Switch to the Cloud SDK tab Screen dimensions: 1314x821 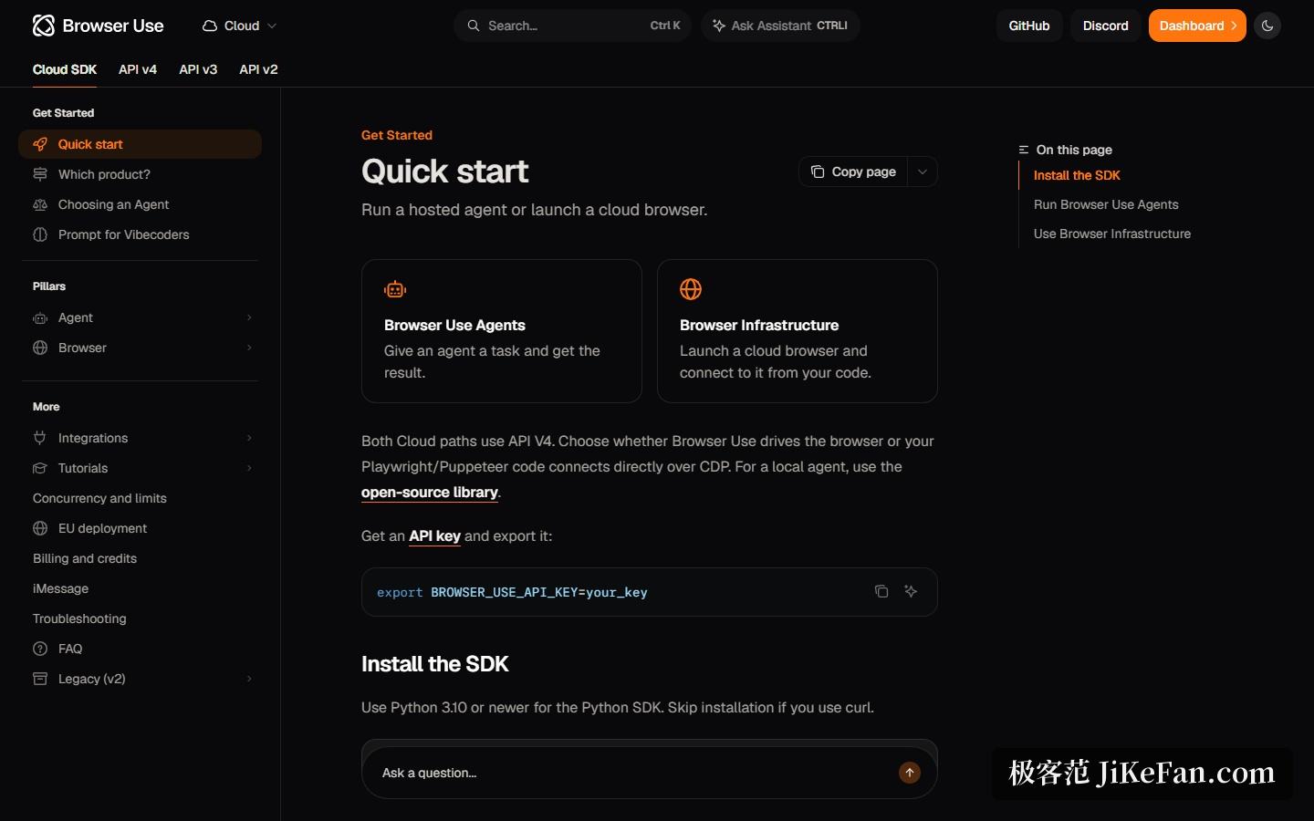65,69
